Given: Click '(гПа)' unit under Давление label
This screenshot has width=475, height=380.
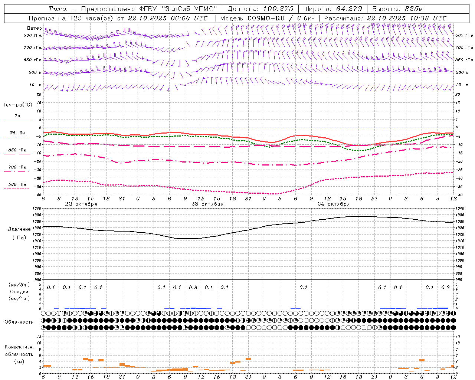Looking at the screenshot, I should (19, 237).
